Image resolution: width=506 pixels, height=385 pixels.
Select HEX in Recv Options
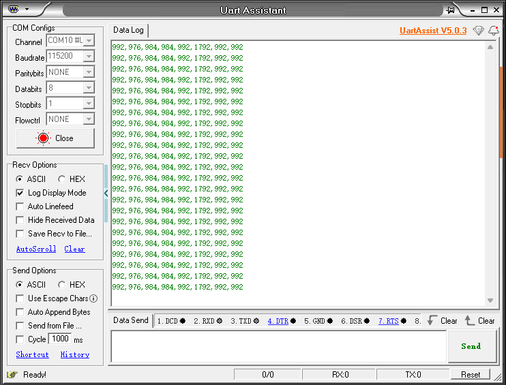[x=61, y=179]
